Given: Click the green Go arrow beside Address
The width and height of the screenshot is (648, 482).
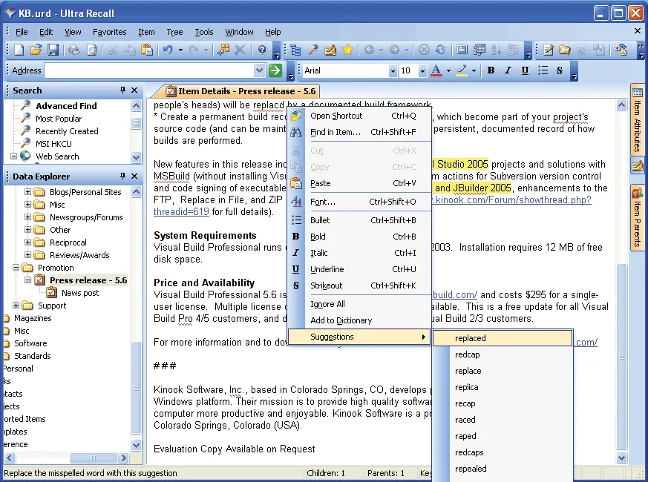Looking at the screenshot, I should (275, 70).
